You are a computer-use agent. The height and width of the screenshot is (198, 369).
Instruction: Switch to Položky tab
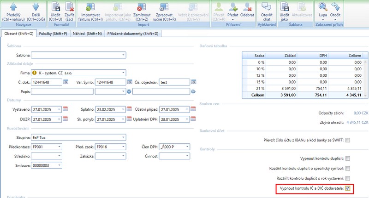pyautogui.click(x=53, y=34)
